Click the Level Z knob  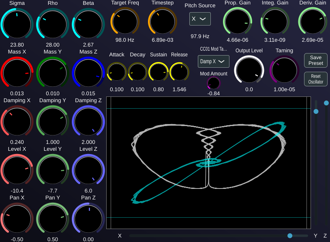88,170
